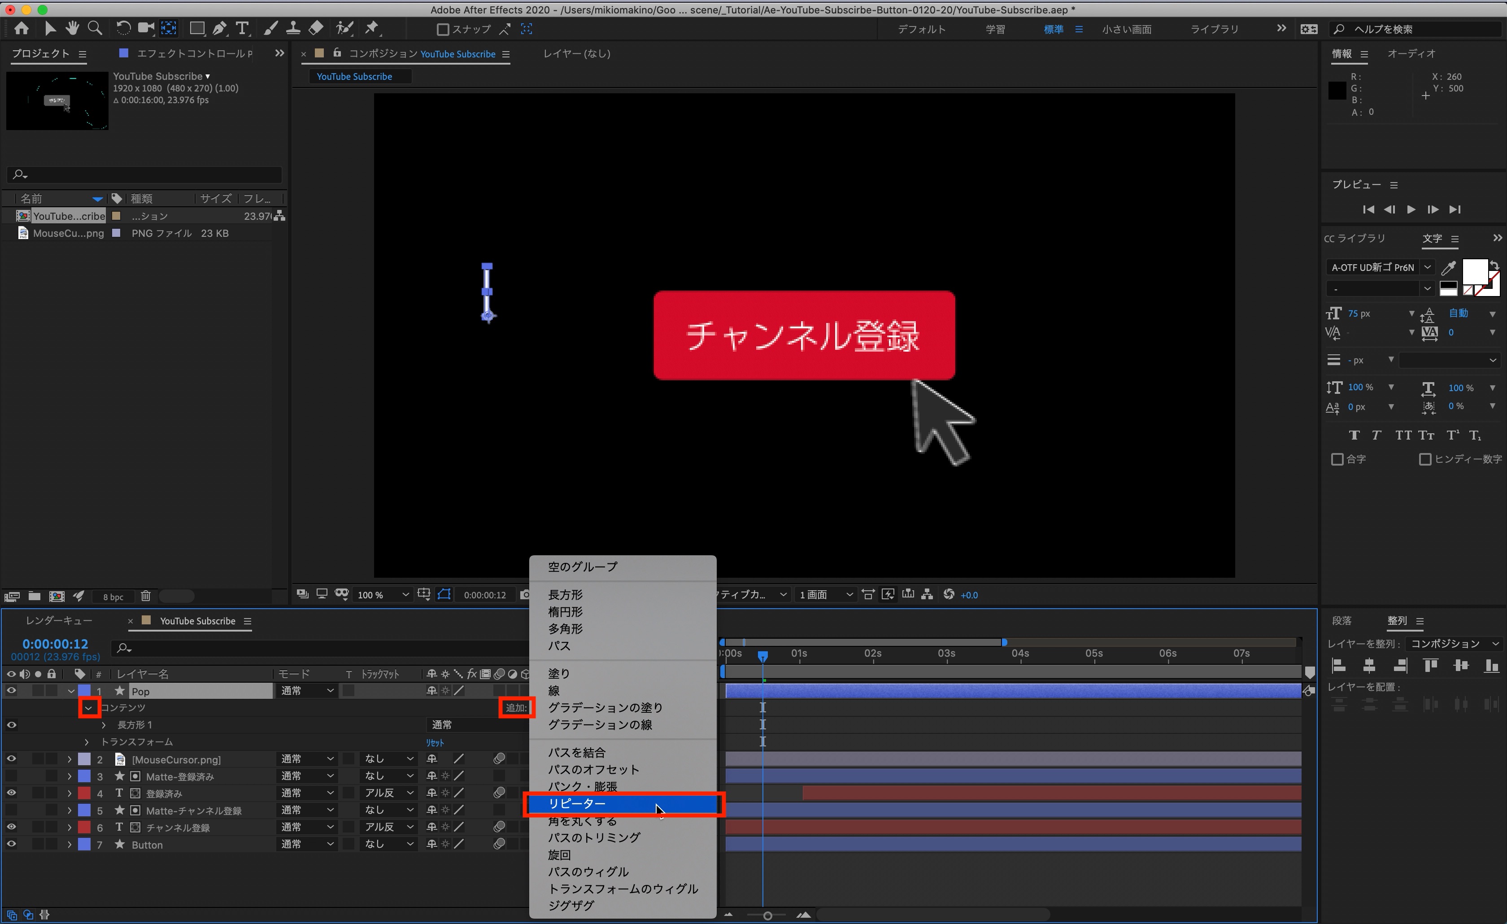Click the trash icon in the Project panel

coord(146,596)
